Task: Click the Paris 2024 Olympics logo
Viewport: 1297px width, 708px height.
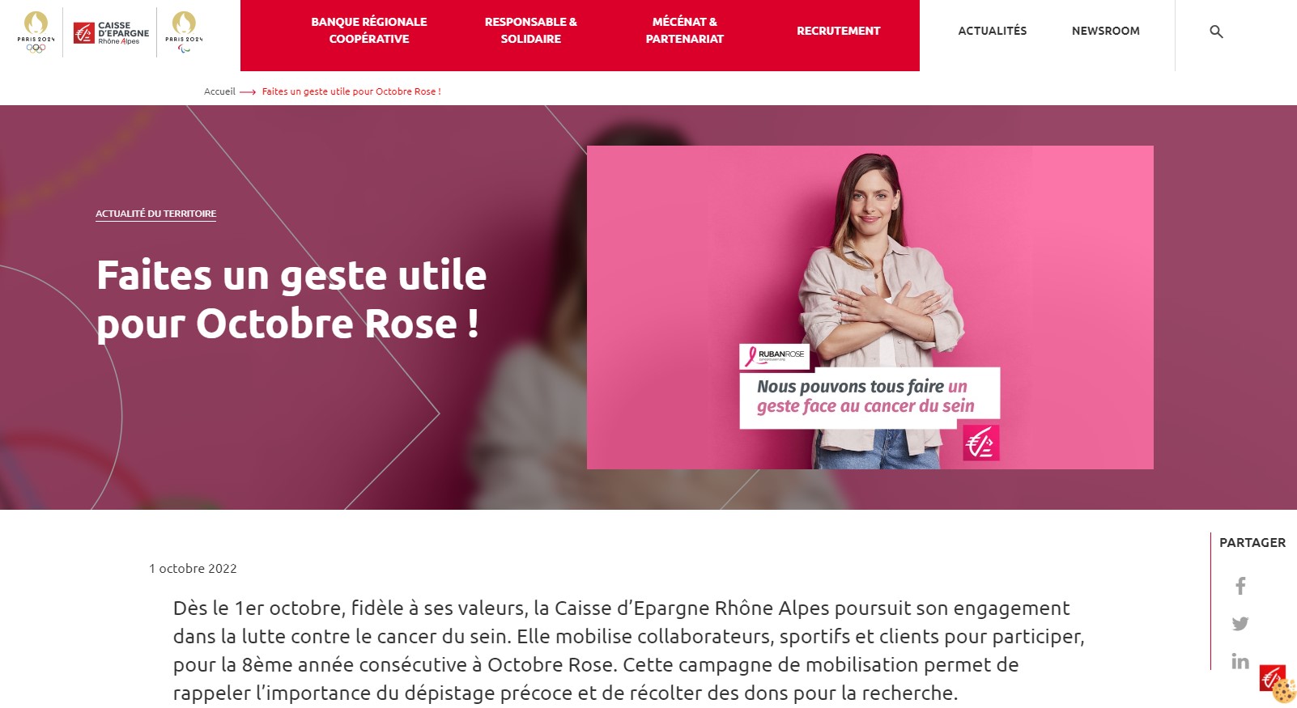Action: pyautogui.click(x=36, y=32)
